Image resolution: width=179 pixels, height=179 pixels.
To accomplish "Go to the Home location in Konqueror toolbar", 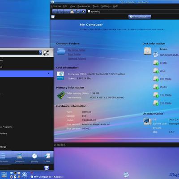I will pos(72,12).
